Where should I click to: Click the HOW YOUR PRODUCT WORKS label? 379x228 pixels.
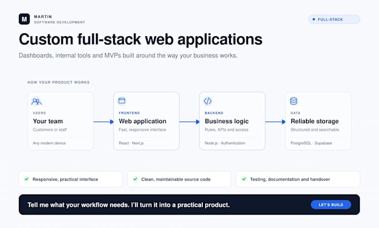click(59, 82)
